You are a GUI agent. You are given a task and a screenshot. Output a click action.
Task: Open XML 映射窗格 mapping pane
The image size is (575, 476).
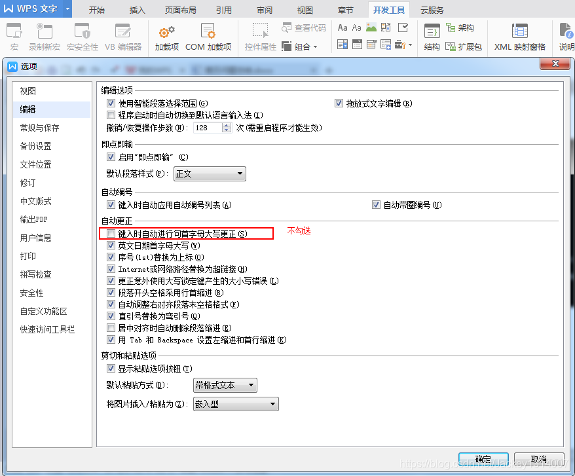click(x=519, y=37)
